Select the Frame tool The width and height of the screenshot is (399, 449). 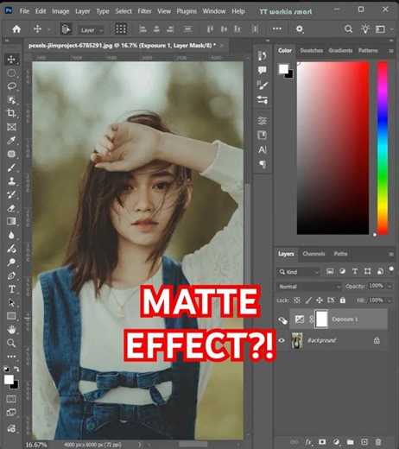point(11,127)
